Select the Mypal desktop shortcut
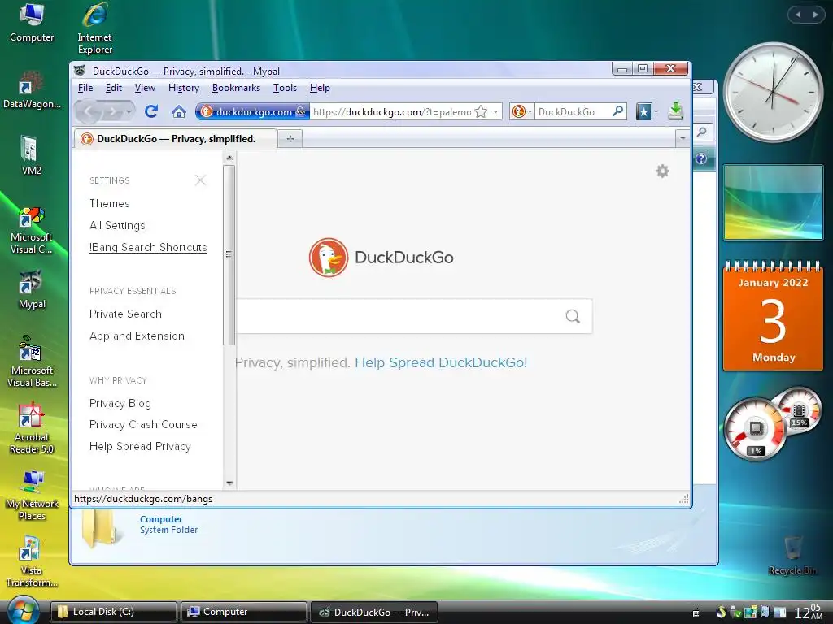The height and width of the screenshot is (624, 833). pyautogui.click(x=32, y=289)
